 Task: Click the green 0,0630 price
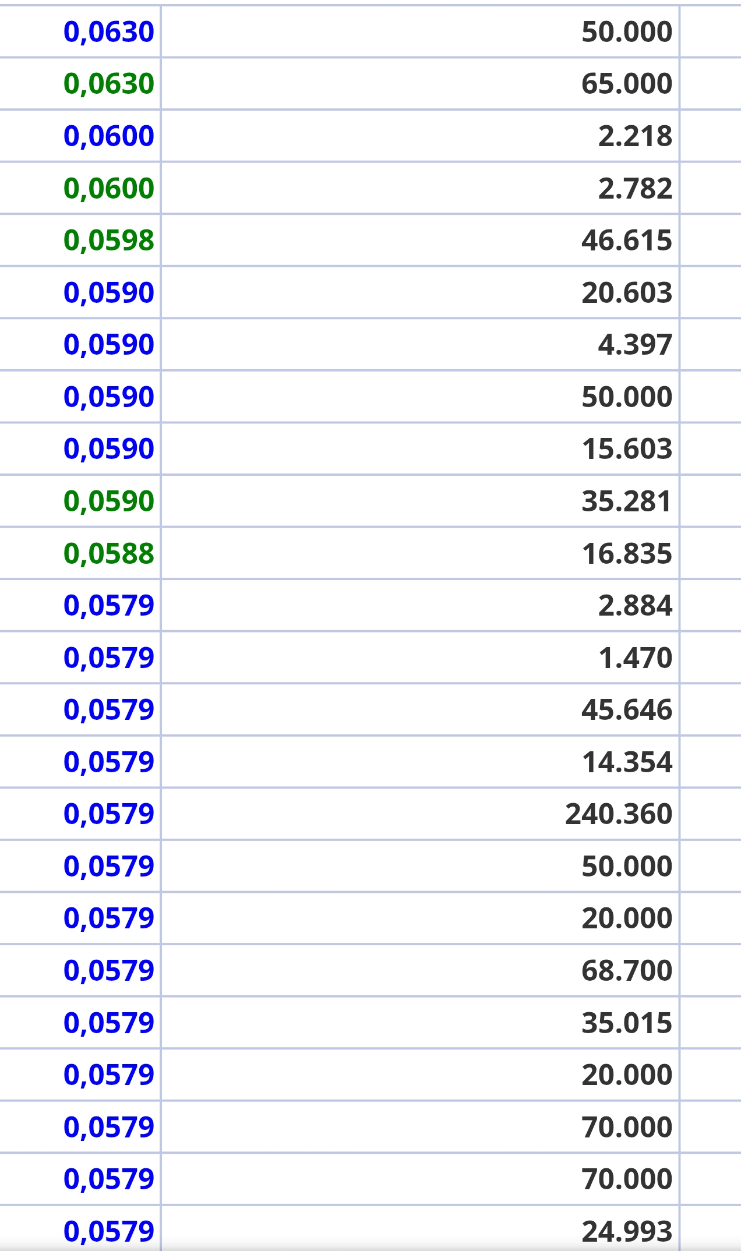click(x=109, y=84)
